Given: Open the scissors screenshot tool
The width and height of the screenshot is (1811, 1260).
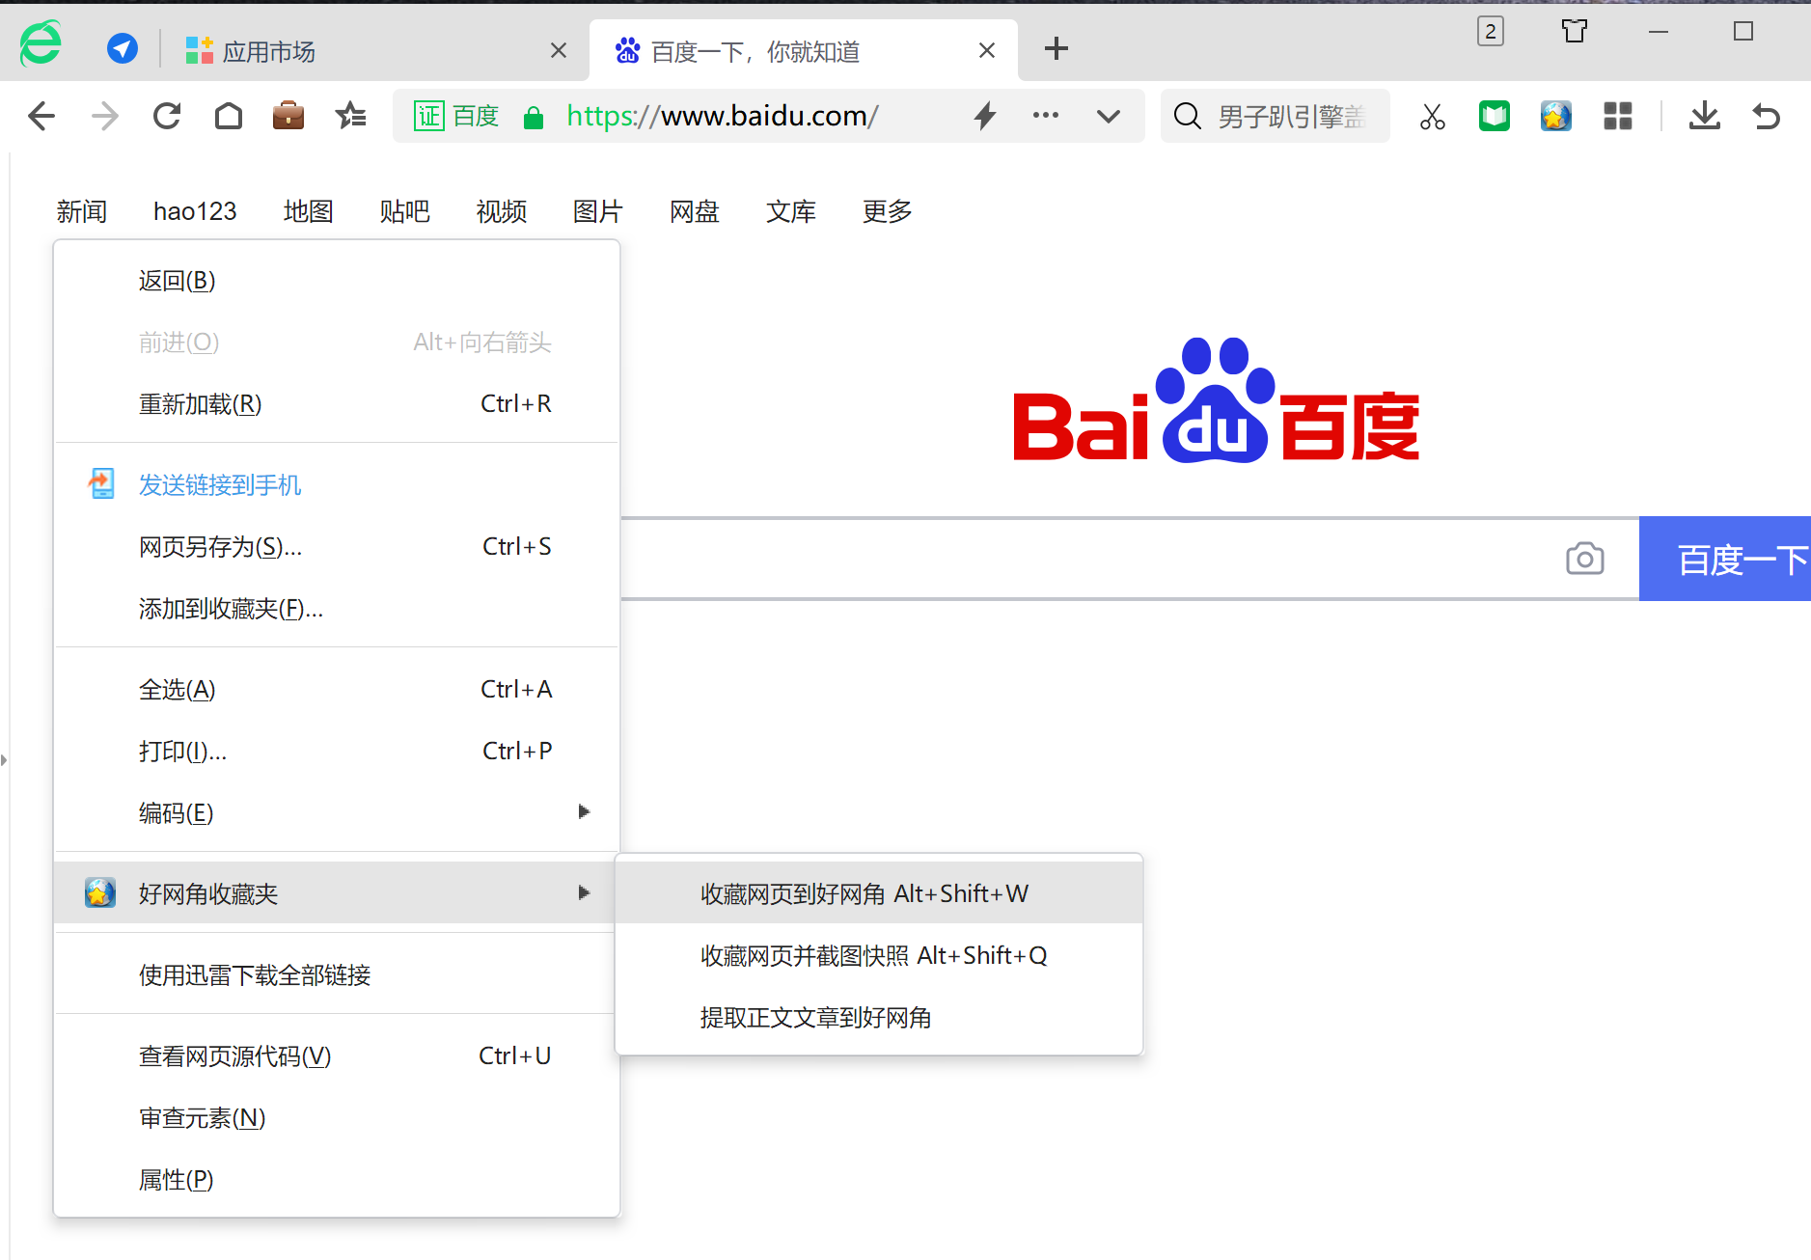Looking at the screenshot, I should (x=1433, y=117).
